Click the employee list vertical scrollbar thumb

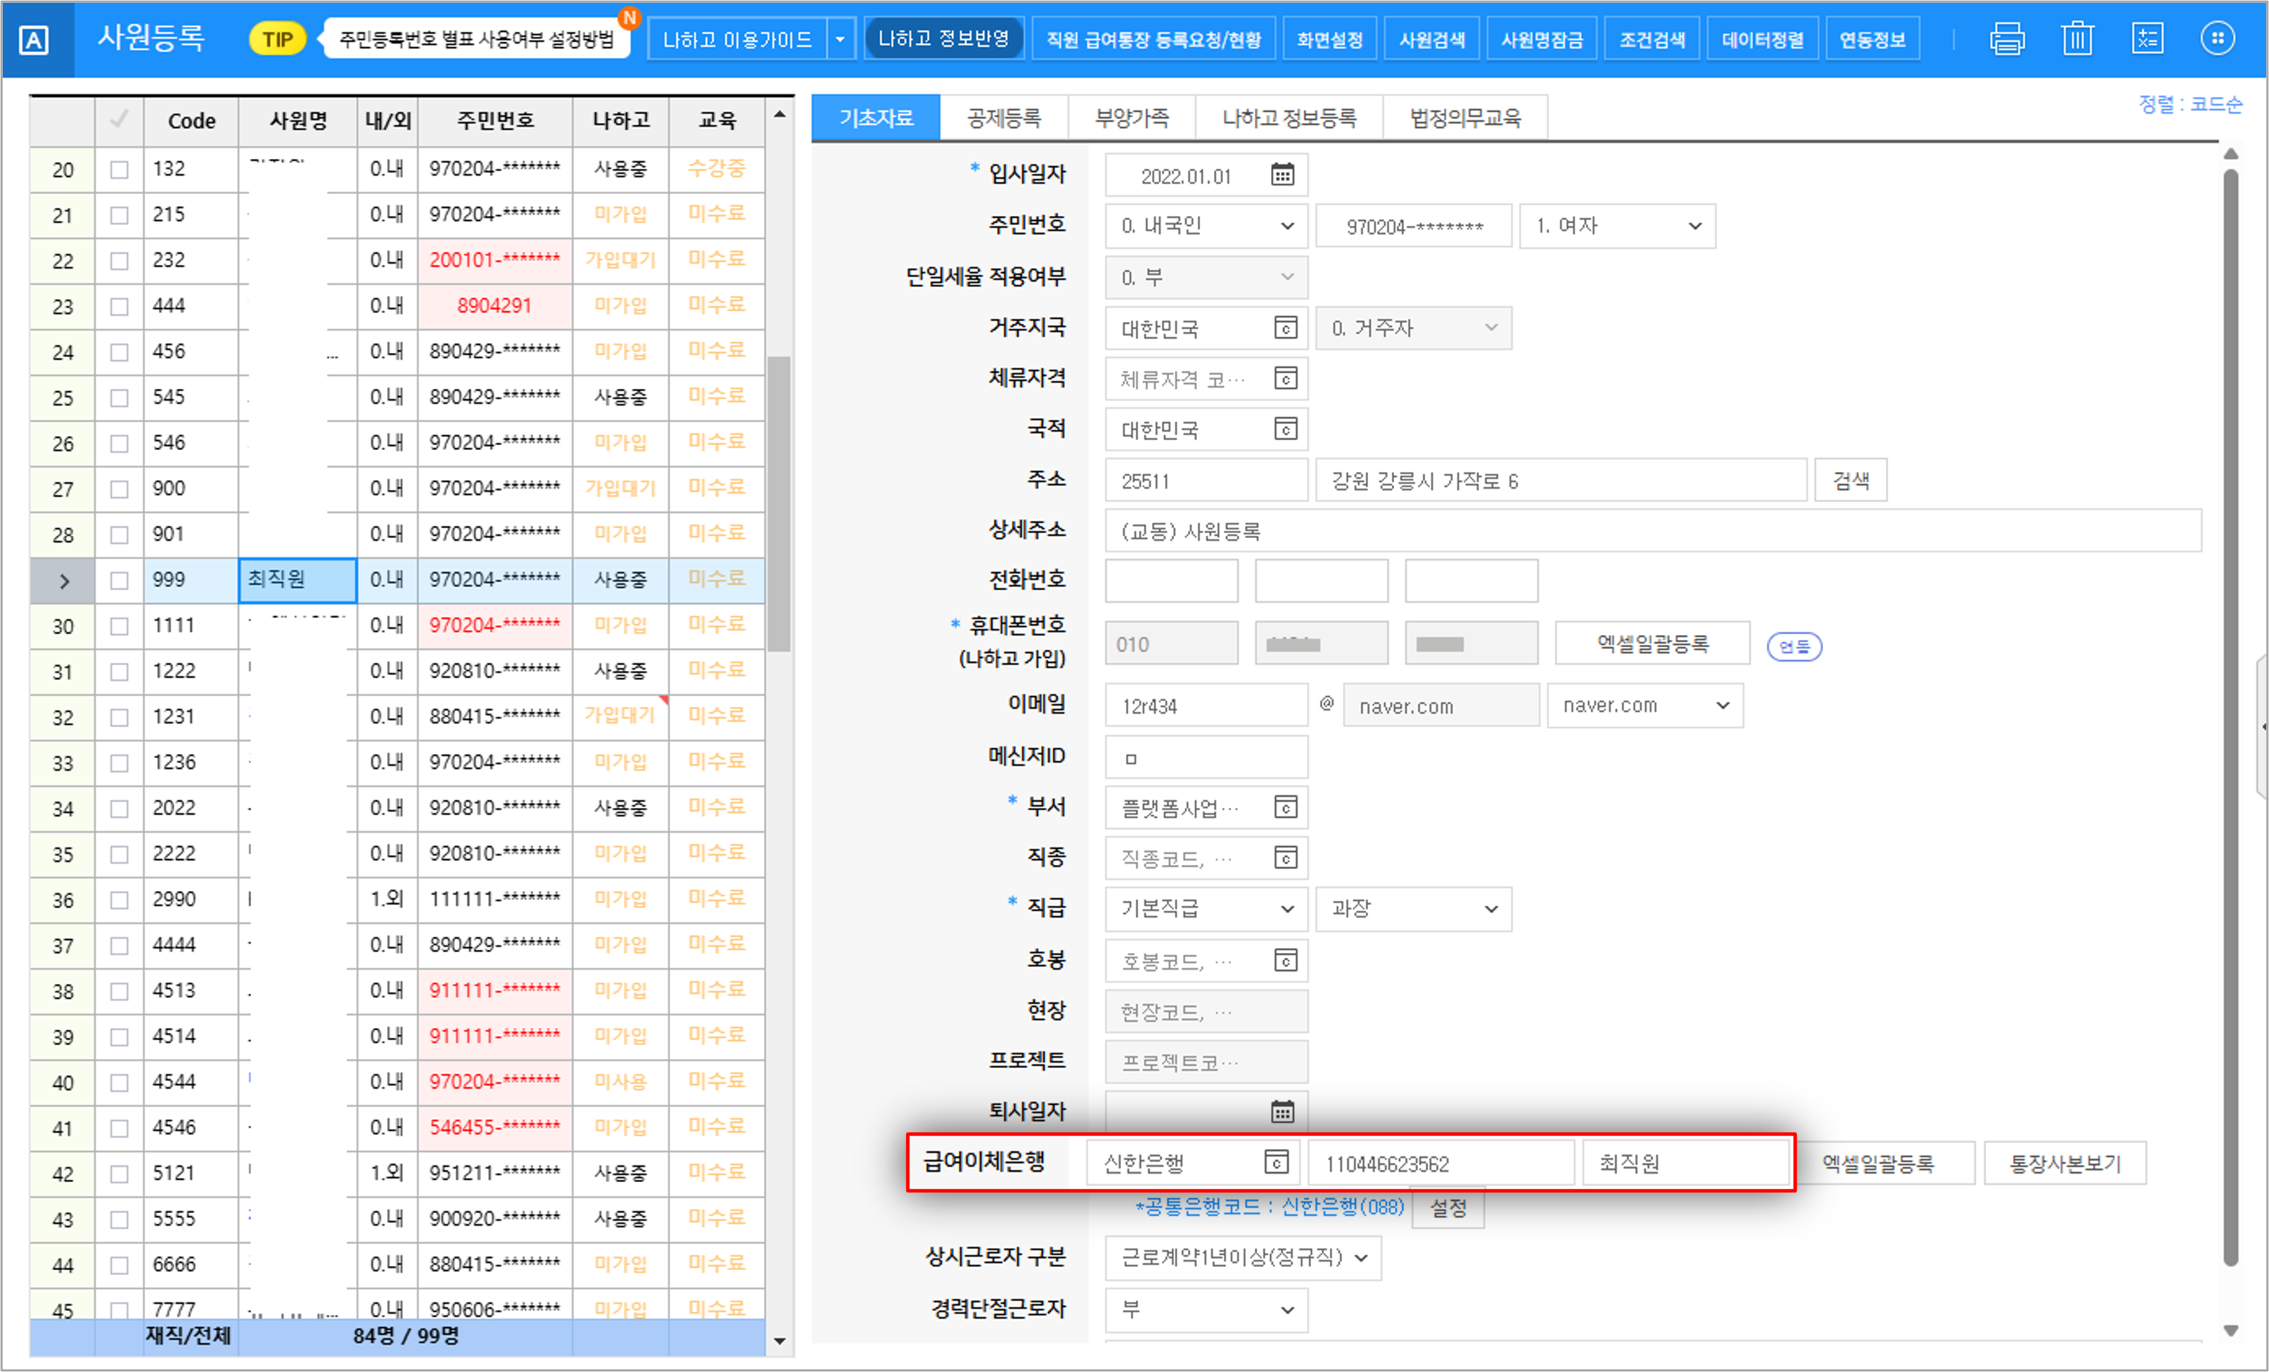coord(779,503)
